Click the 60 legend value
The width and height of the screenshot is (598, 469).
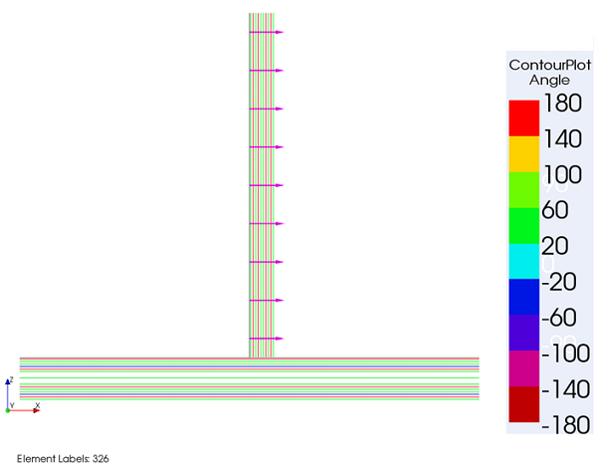555,210
